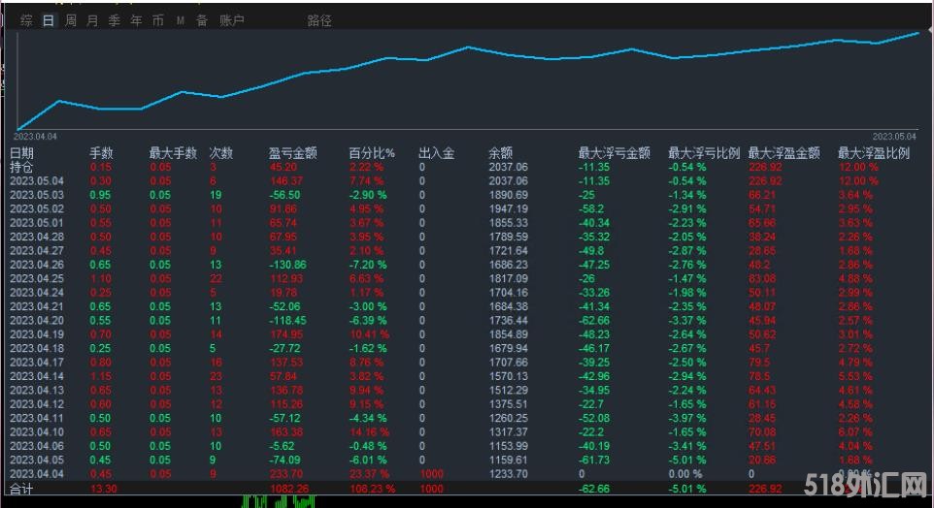Click the -61.73 floating loss value
934x508 pixels.
click(x=594, y=460)
